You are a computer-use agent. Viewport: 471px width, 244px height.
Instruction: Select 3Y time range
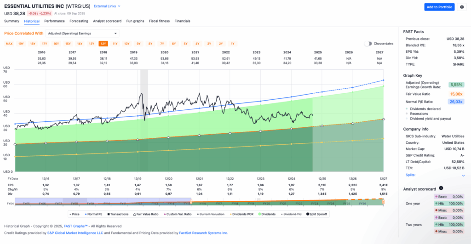click(x=209, y=44)
